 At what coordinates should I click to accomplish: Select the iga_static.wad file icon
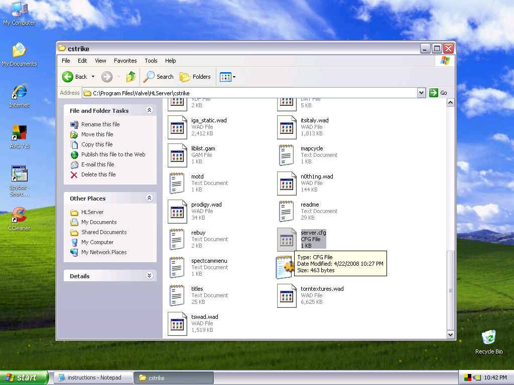177,127
